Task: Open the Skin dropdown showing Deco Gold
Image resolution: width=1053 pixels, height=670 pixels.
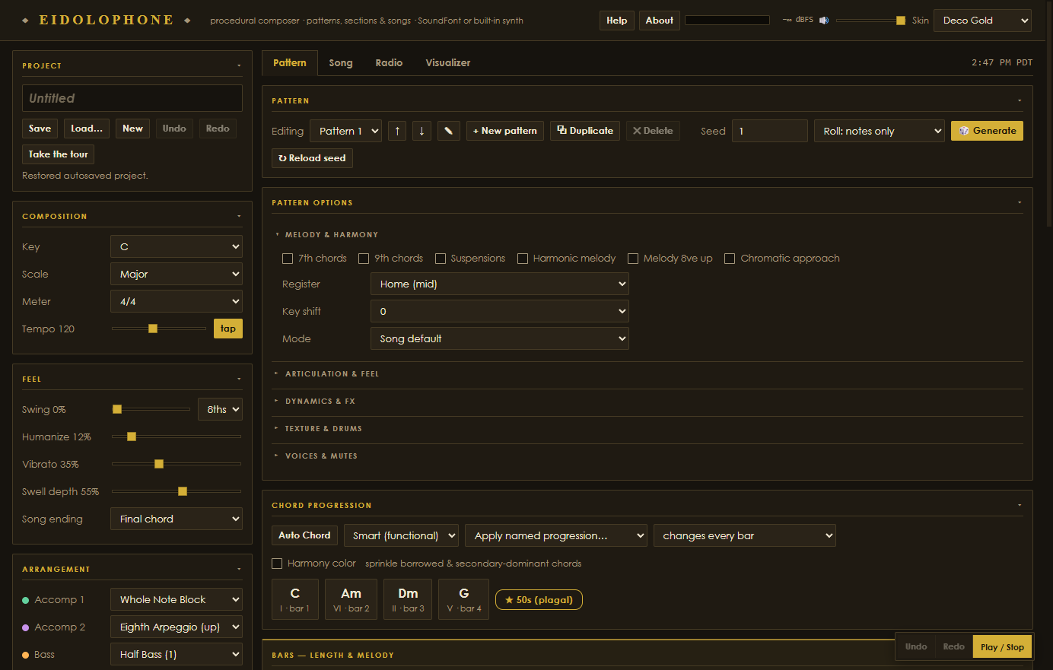Action: point(982,21)
